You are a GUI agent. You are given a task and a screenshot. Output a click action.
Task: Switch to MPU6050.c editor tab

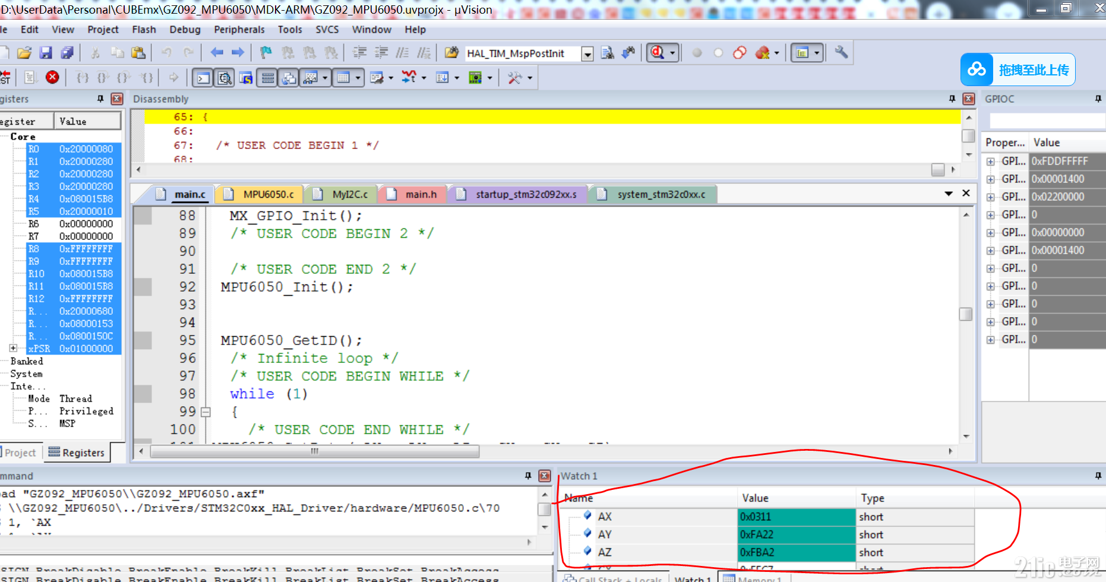pos(260,194)
